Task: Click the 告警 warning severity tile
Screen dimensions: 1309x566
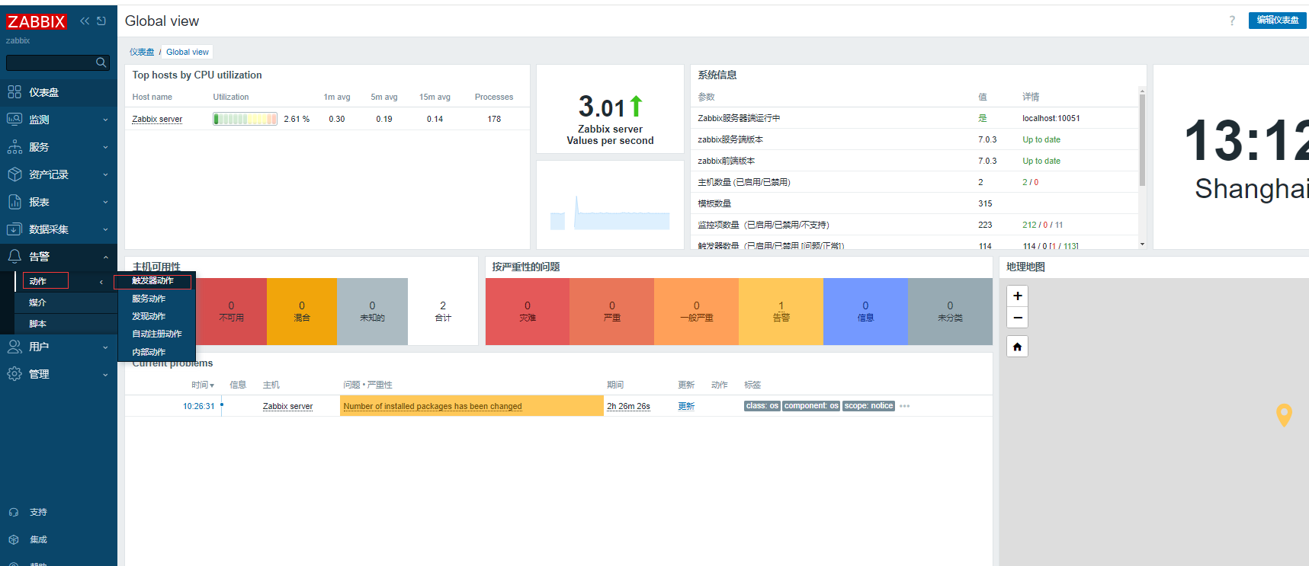Action: [781, 312]
